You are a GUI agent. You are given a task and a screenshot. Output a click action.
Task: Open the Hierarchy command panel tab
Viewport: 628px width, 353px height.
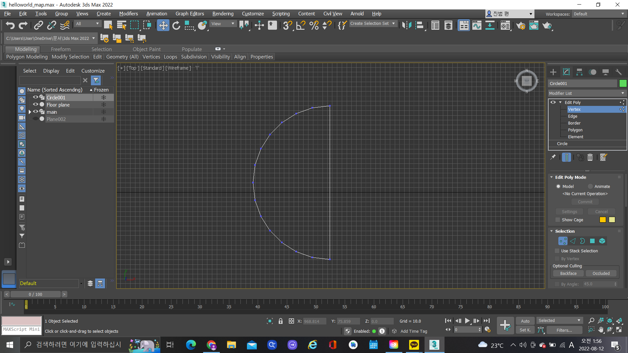tap(579, 72)
